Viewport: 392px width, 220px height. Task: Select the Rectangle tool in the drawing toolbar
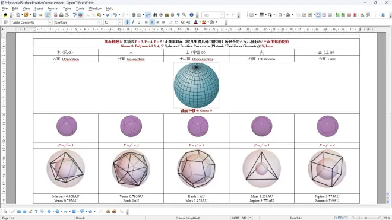coord(19,212)
